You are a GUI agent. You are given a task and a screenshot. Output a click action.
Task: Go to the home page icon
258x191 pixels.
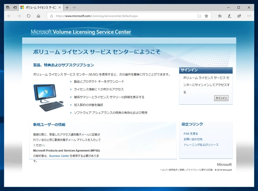click(x=38, y=16)
